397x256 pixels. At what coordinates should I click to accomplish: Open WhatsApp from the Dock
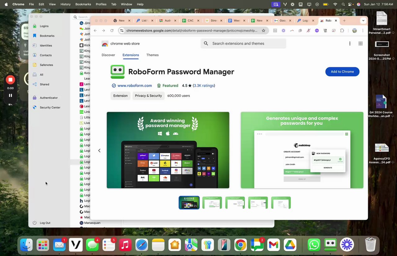tap(314, 245)
